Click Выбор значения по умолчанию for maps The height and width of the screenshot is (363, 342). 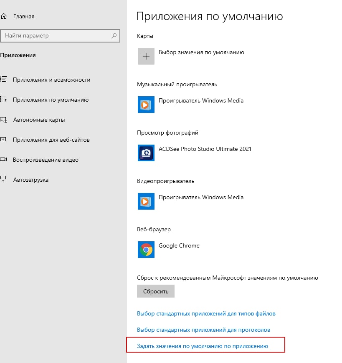(x=201, y=53)
